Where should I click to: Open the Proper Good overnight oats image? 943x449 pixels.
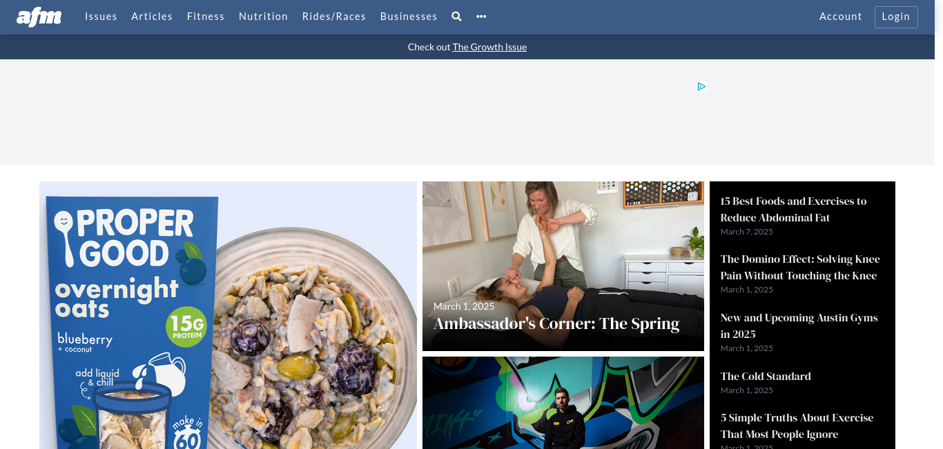228,315
